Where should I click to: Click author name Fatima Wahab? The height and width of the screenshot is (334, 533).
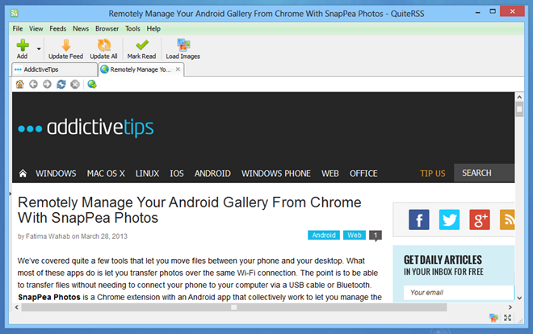click(48, 236)
